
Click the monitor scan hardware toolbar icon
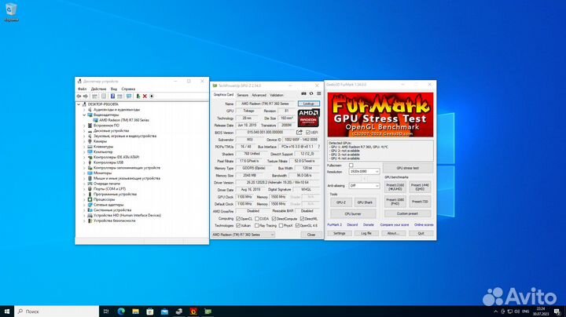129,97
